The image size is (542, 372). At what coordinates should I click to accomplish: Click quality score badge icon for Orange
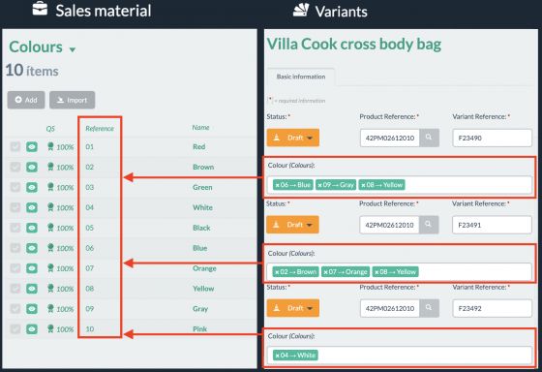(x=50, y=268)
